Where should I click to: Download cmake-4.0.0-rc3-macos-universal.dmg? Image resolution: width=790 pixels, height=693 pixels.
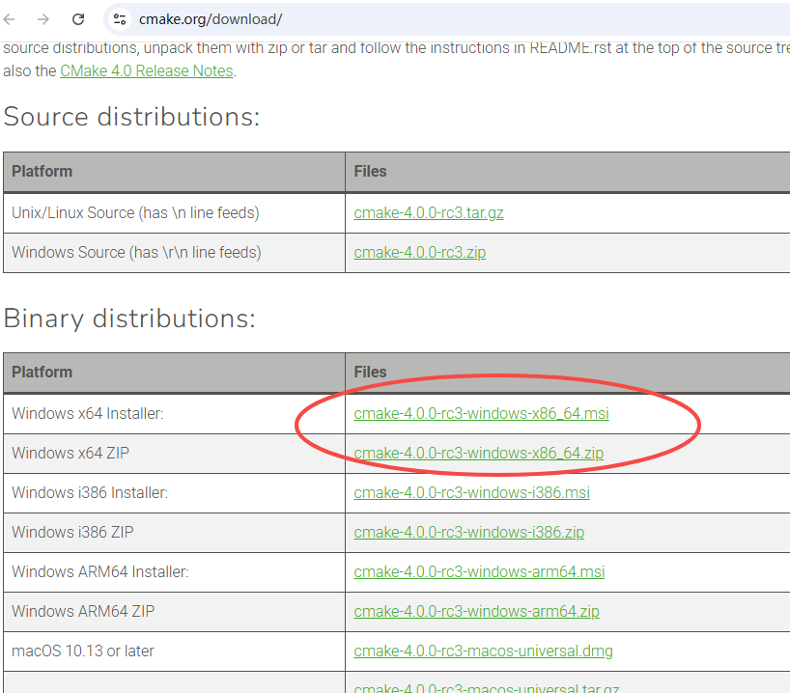pos(483,651)
